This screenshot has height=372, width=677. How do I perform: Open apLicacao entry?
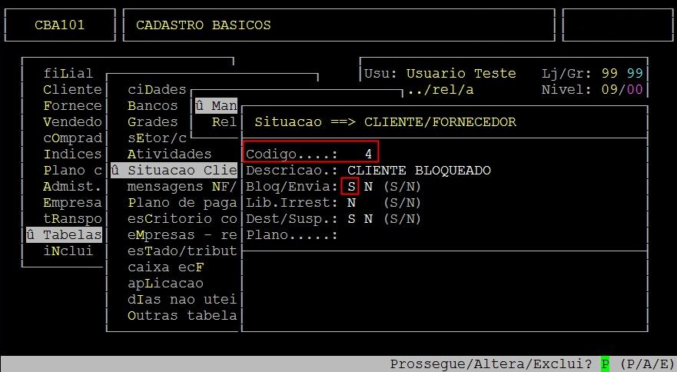[x=165, y=284]
